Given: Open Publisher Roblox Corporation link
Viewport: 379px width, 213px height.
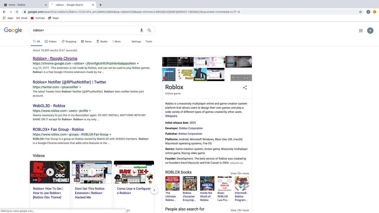Looking at the screenshot, I should pos(190,134).
